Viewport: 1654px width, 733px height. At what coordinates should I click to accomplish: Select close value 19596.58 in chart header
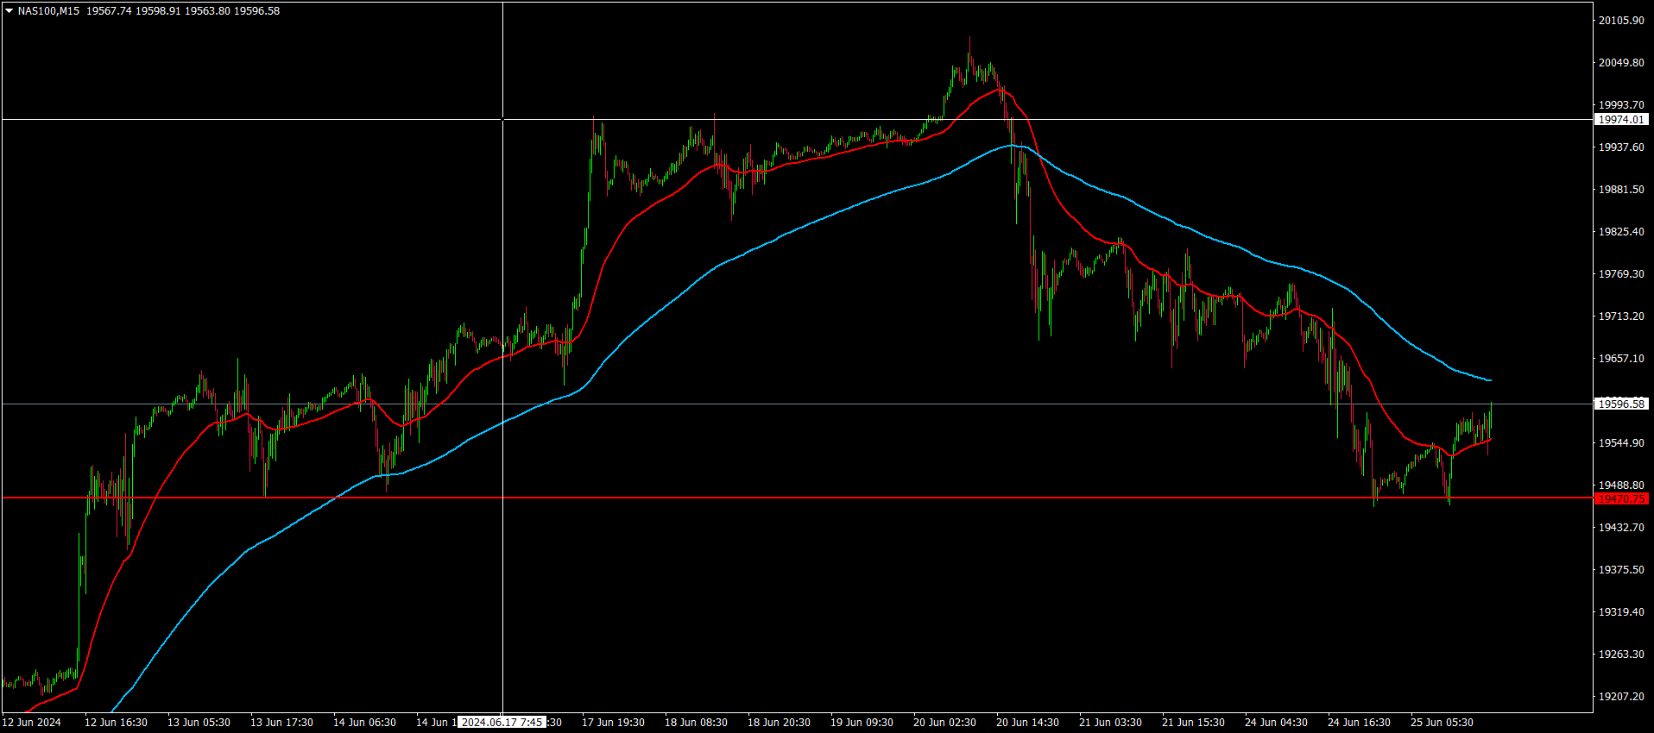click(x=256, y=11)
